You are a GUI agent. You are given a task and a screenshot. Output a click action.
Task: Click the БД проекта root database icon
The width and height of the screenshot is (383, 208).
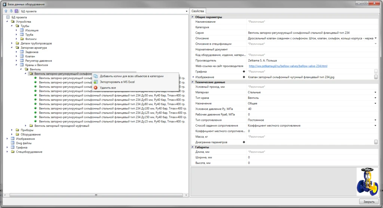(x=8, y=17)
